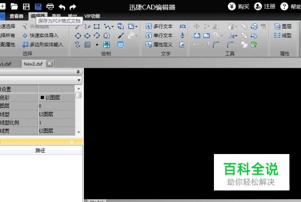
Task: Select the Spline curve tool
Action: pos(77,45)
